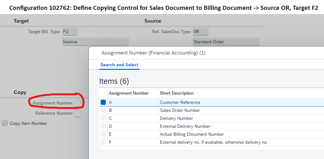324x159 pixels.
Task: Click the Target Bill. Type field F2
Action: coord(70,32)
